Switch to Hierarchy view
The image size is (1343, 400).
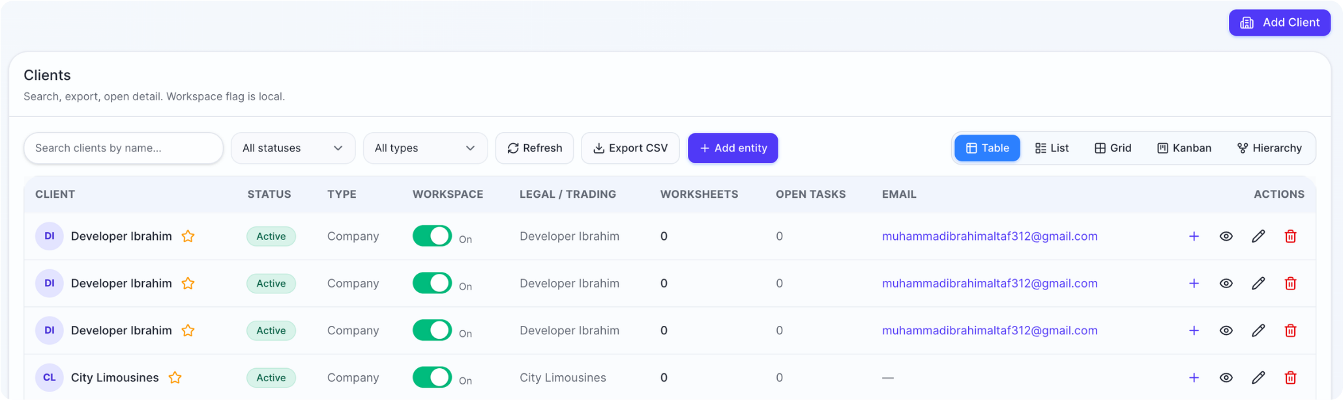coord(1269,148)
